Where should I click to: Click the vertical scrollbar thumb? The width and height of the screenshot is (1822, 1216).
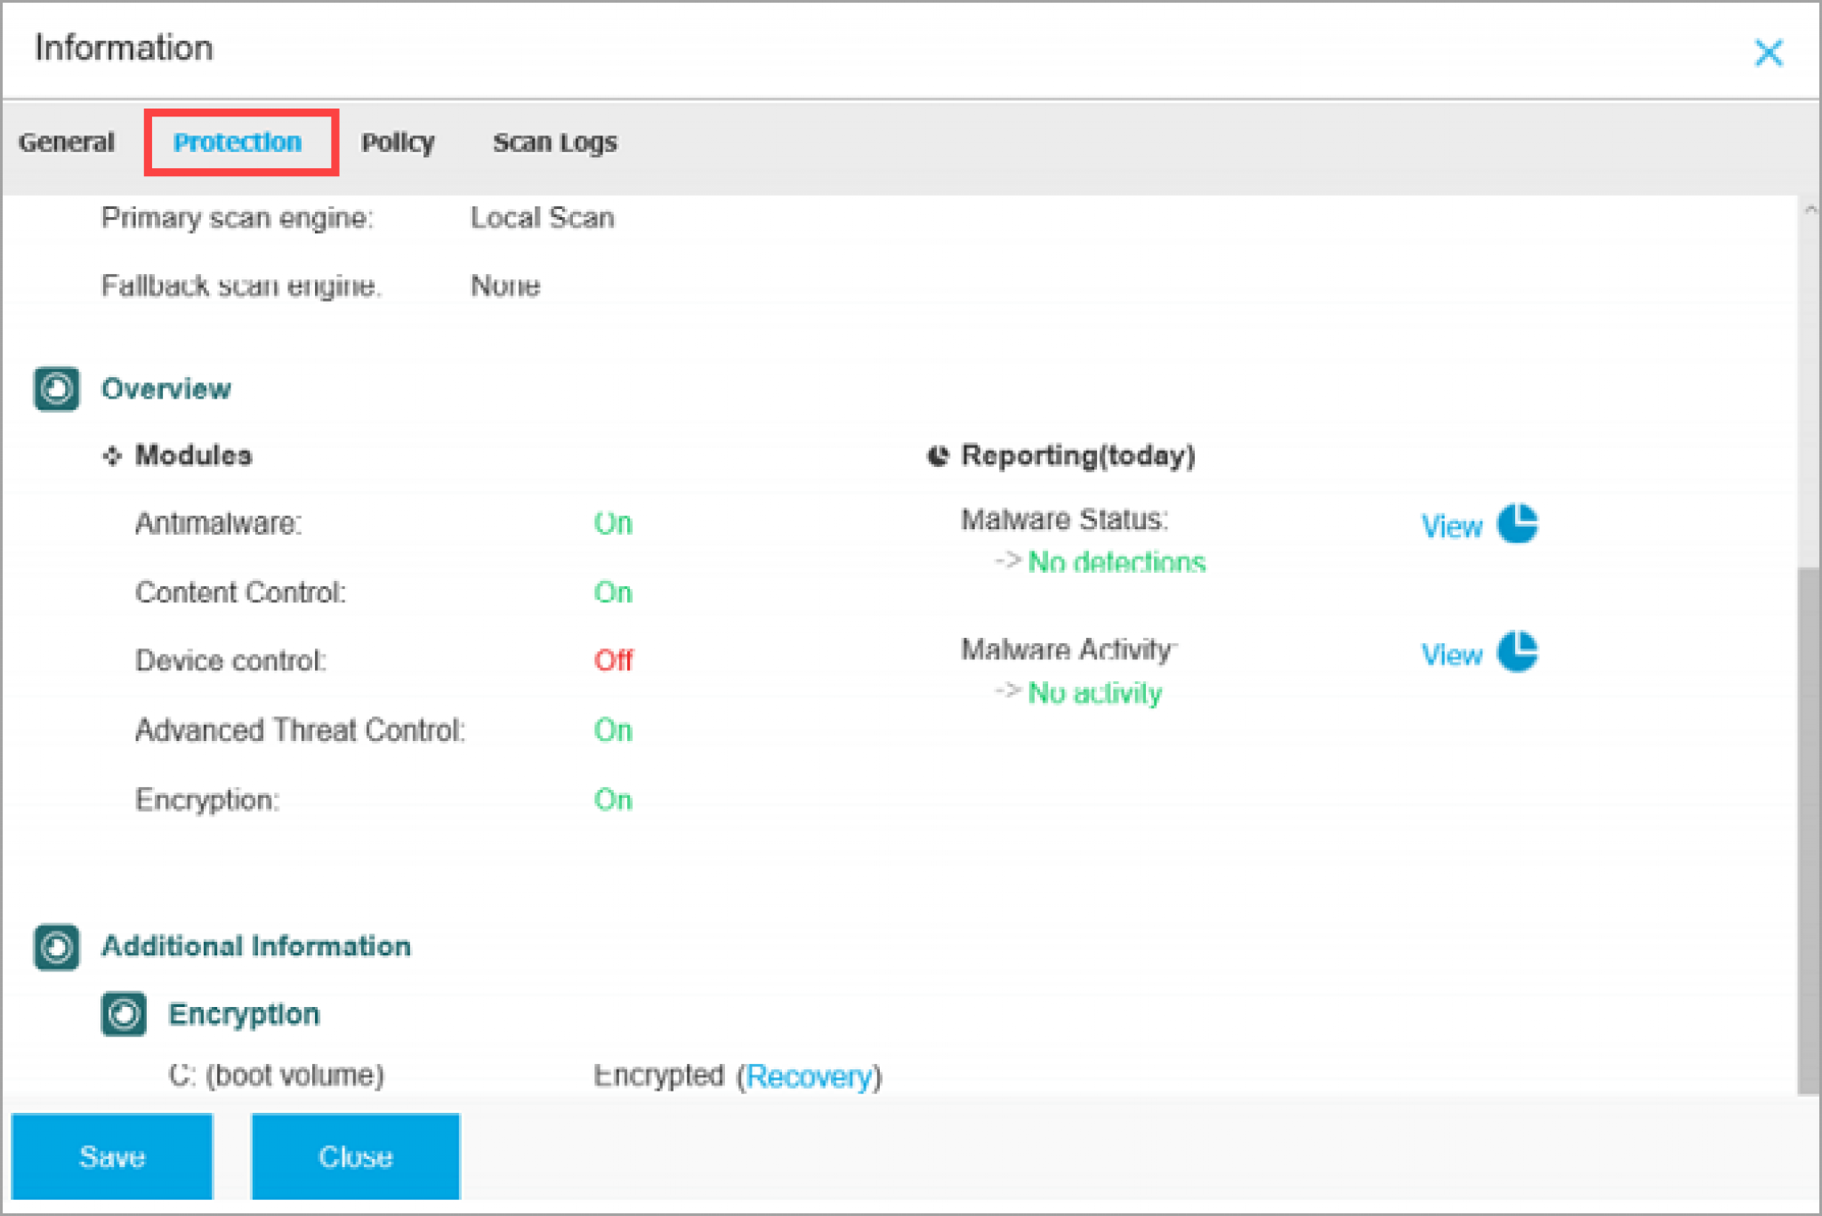point(1809,832)
